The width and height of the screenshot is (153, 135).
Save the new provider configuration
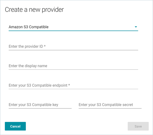click(138, 126)
